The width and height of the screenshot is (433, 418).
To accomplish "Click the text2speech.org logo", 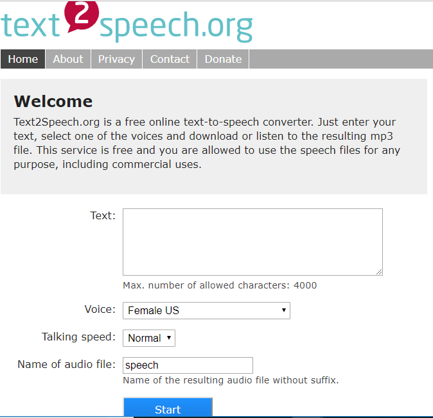I will click(127, 22).
